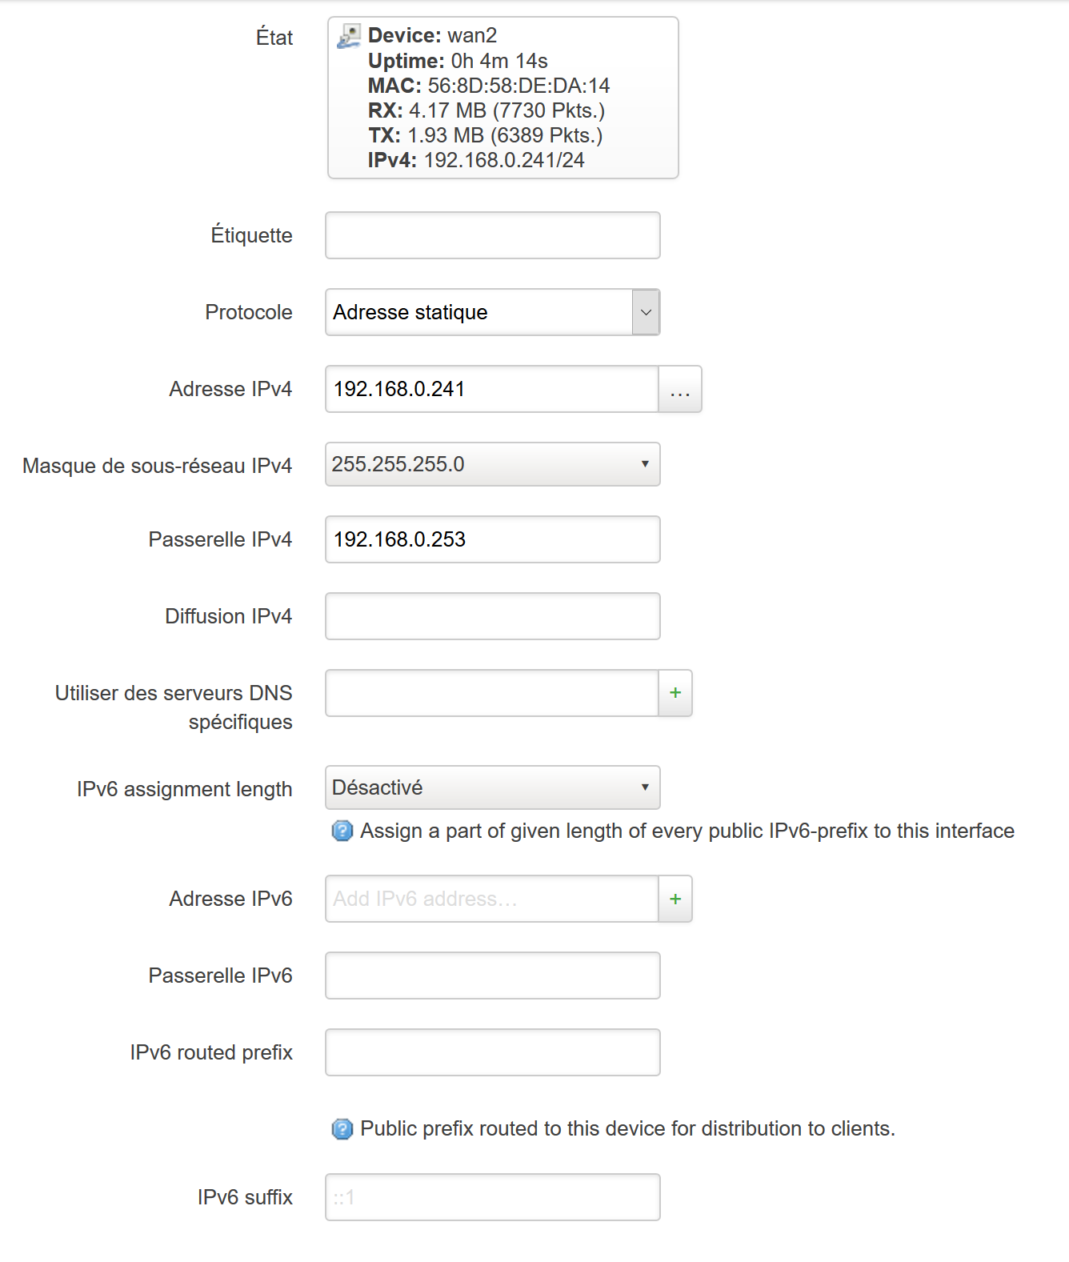Click the help icon next to IPv6 assignment length

[x=342, y=832]
